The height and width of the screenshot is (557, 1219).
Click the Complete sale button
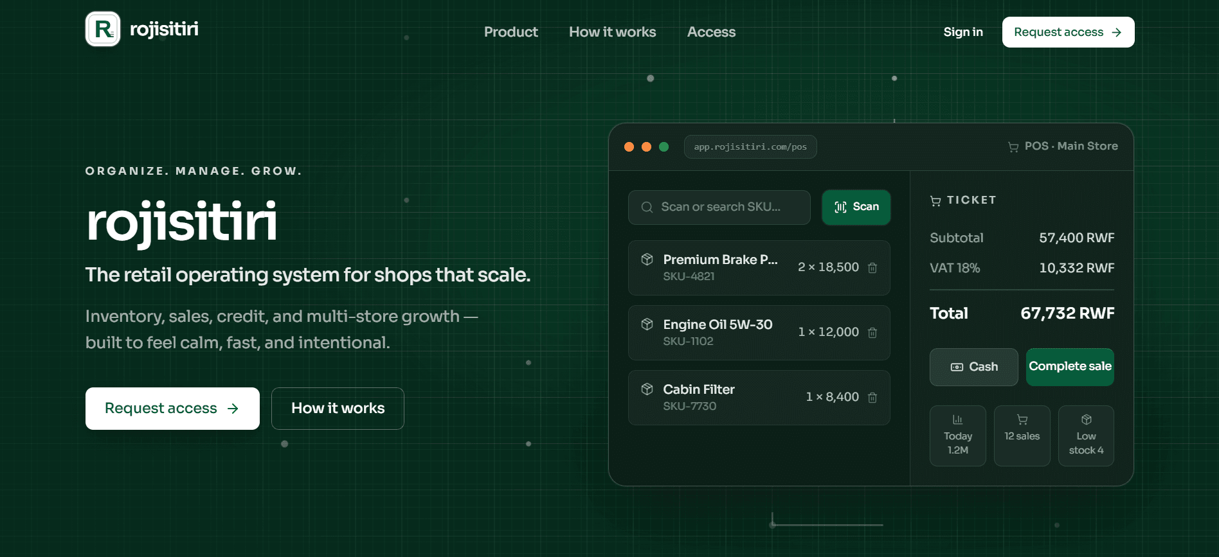[x=1070, y=367]
